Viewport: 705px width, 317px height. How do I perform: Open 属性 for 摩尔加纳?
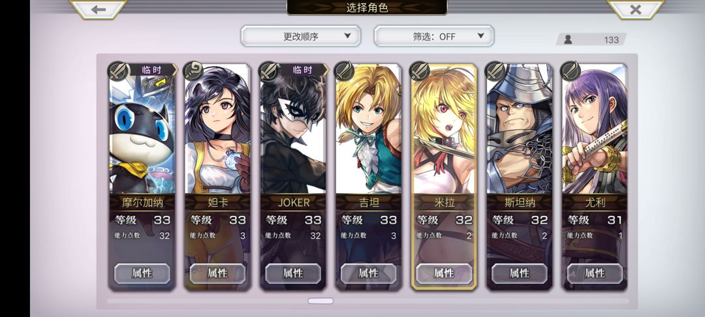(x=142, y=273)
